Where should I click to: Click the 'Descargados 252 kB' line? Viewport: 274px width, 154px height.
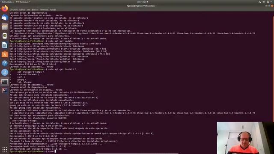coord(33,64)
